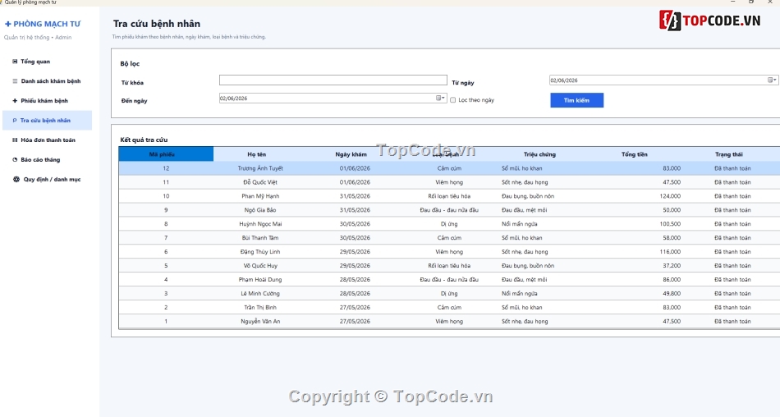Click the Tìm kiếm button
The width and height of the screenshot is (780, 417).
coord(576,100)
